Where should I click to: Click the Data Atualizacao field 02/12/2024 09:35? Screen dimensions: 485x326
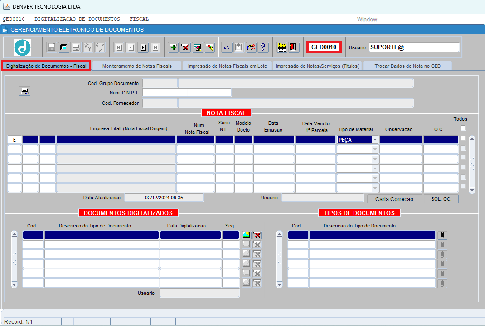pyautogui.click(x=164, y=198)
